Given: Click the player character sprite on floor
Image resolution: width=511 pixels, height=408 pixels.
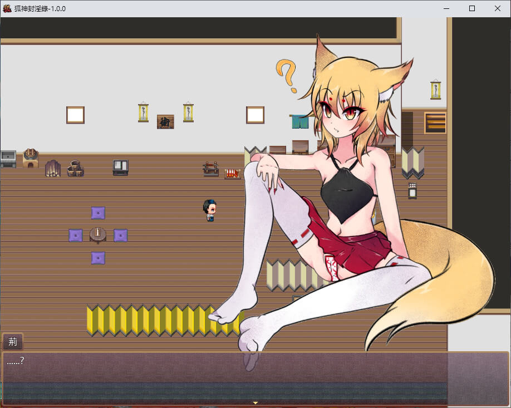Looking at the screenshot, I should pyautogui.click(x=210, y=210).
